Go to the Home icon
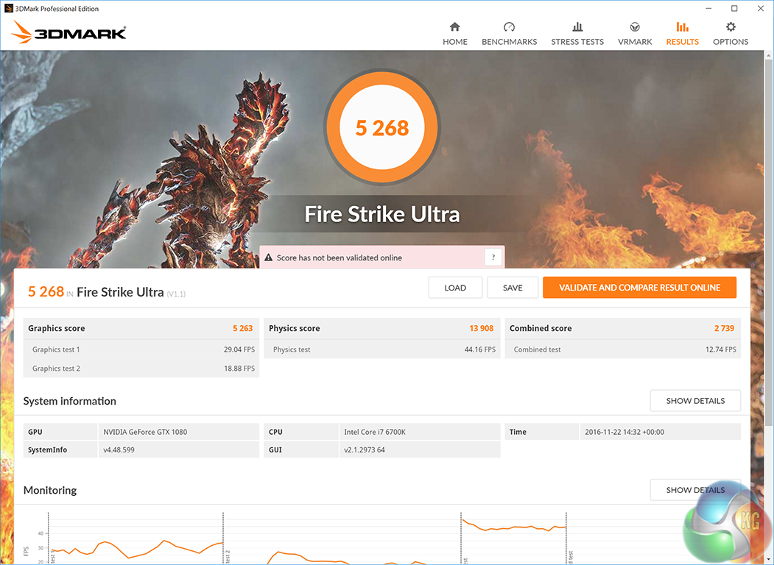Image resolution: width=774 pixels, height=565 pixels. 454,26
